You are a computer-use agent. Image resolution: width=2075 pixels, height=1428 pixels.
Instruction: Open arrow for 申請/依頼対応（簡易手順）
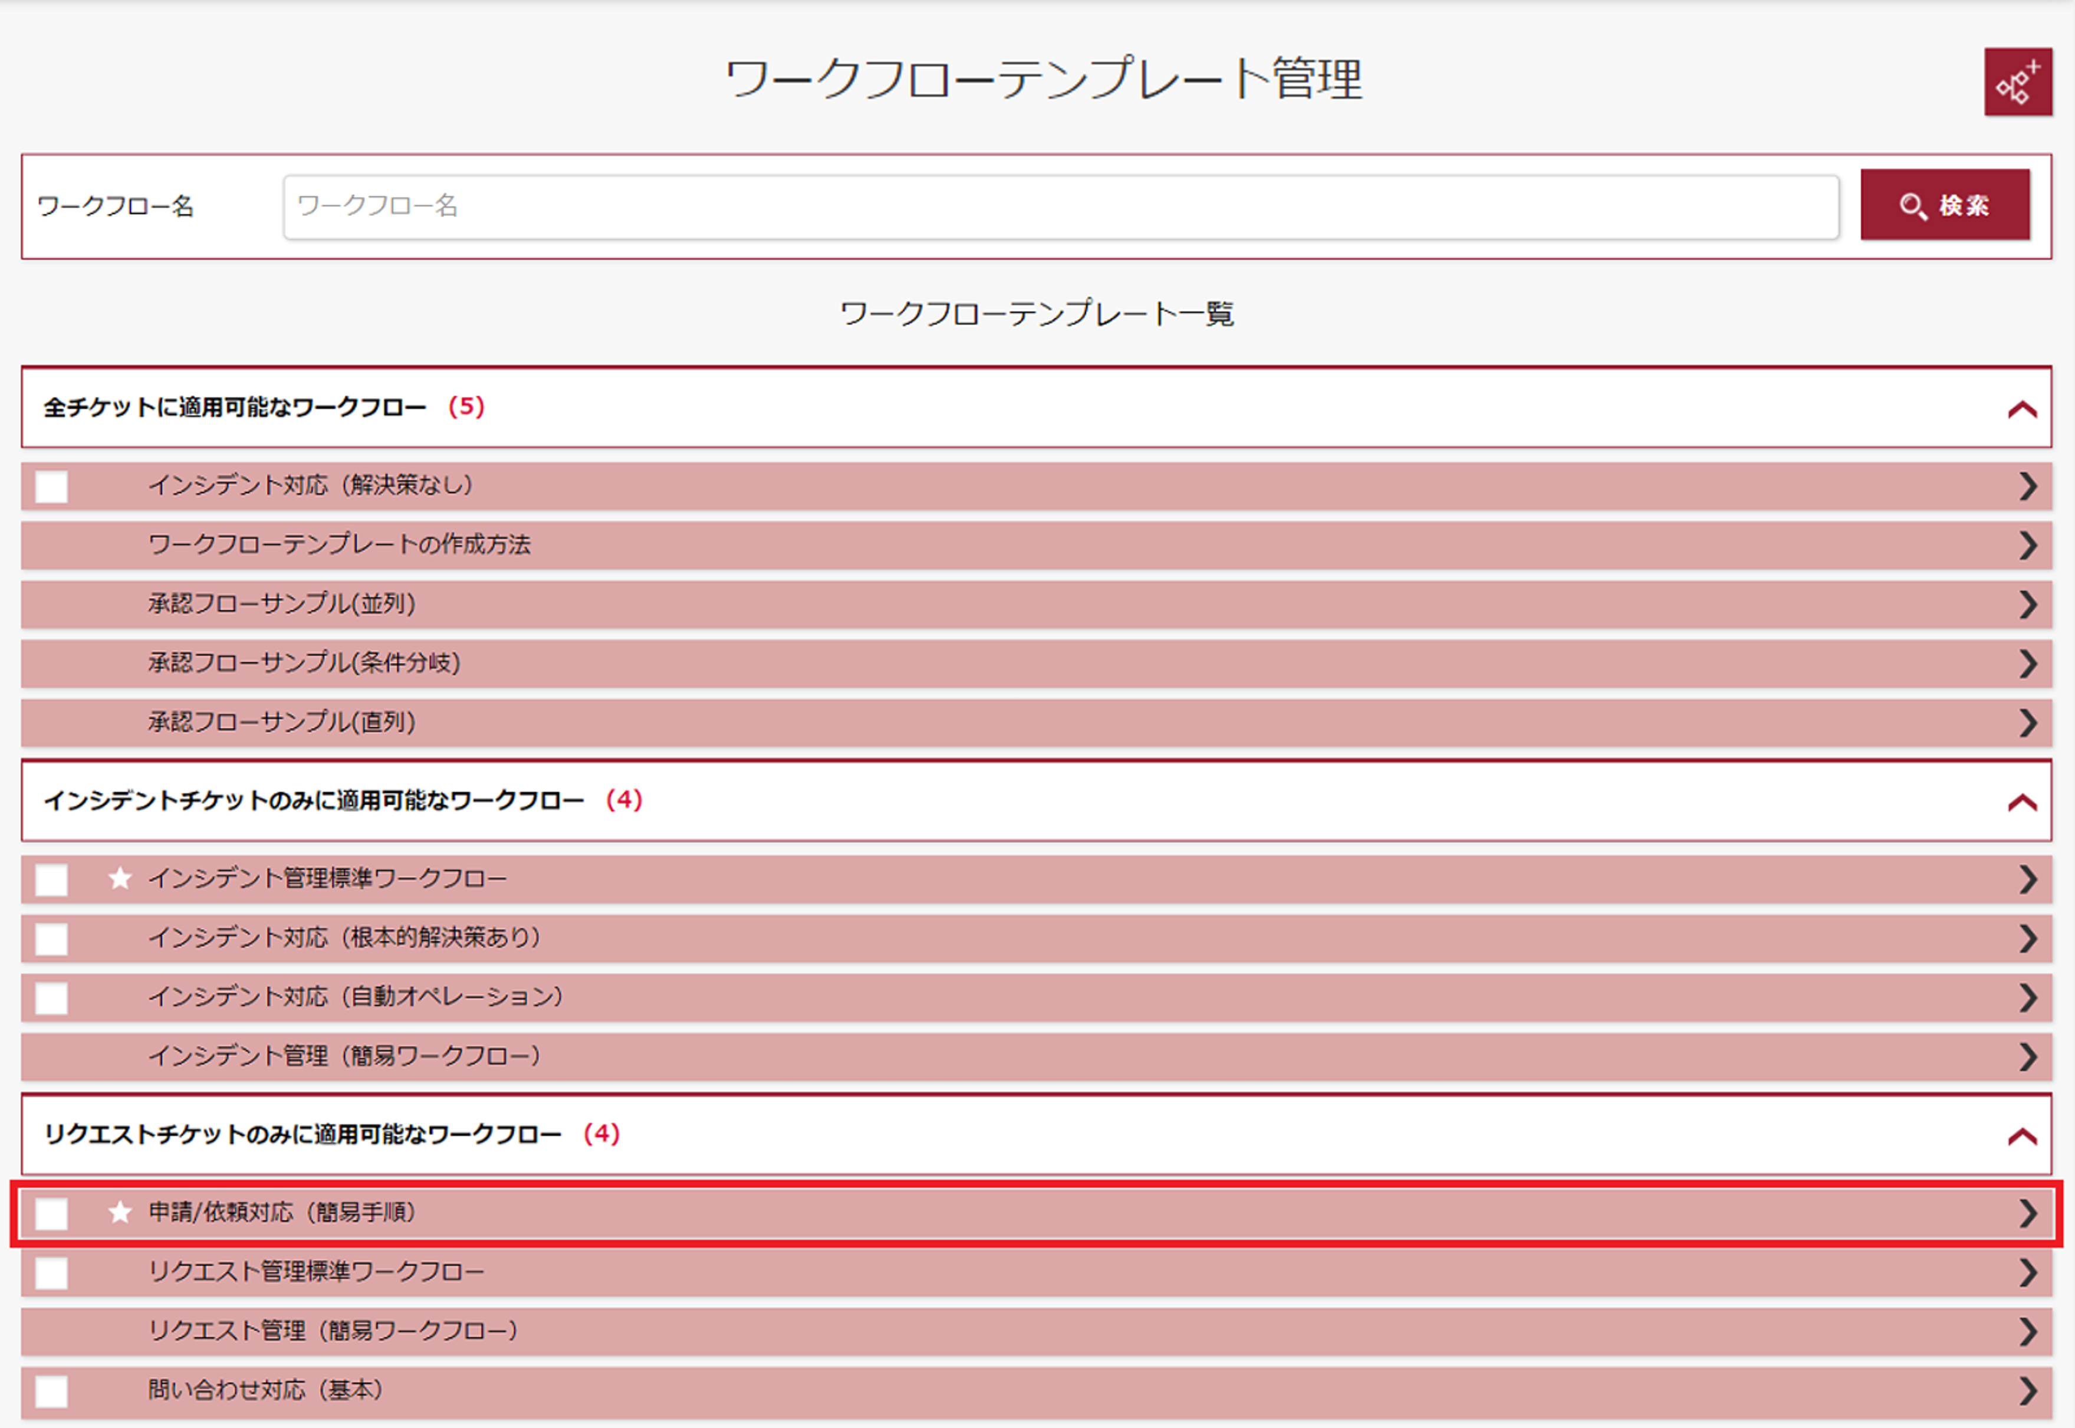click(x=2028, y=1213)
